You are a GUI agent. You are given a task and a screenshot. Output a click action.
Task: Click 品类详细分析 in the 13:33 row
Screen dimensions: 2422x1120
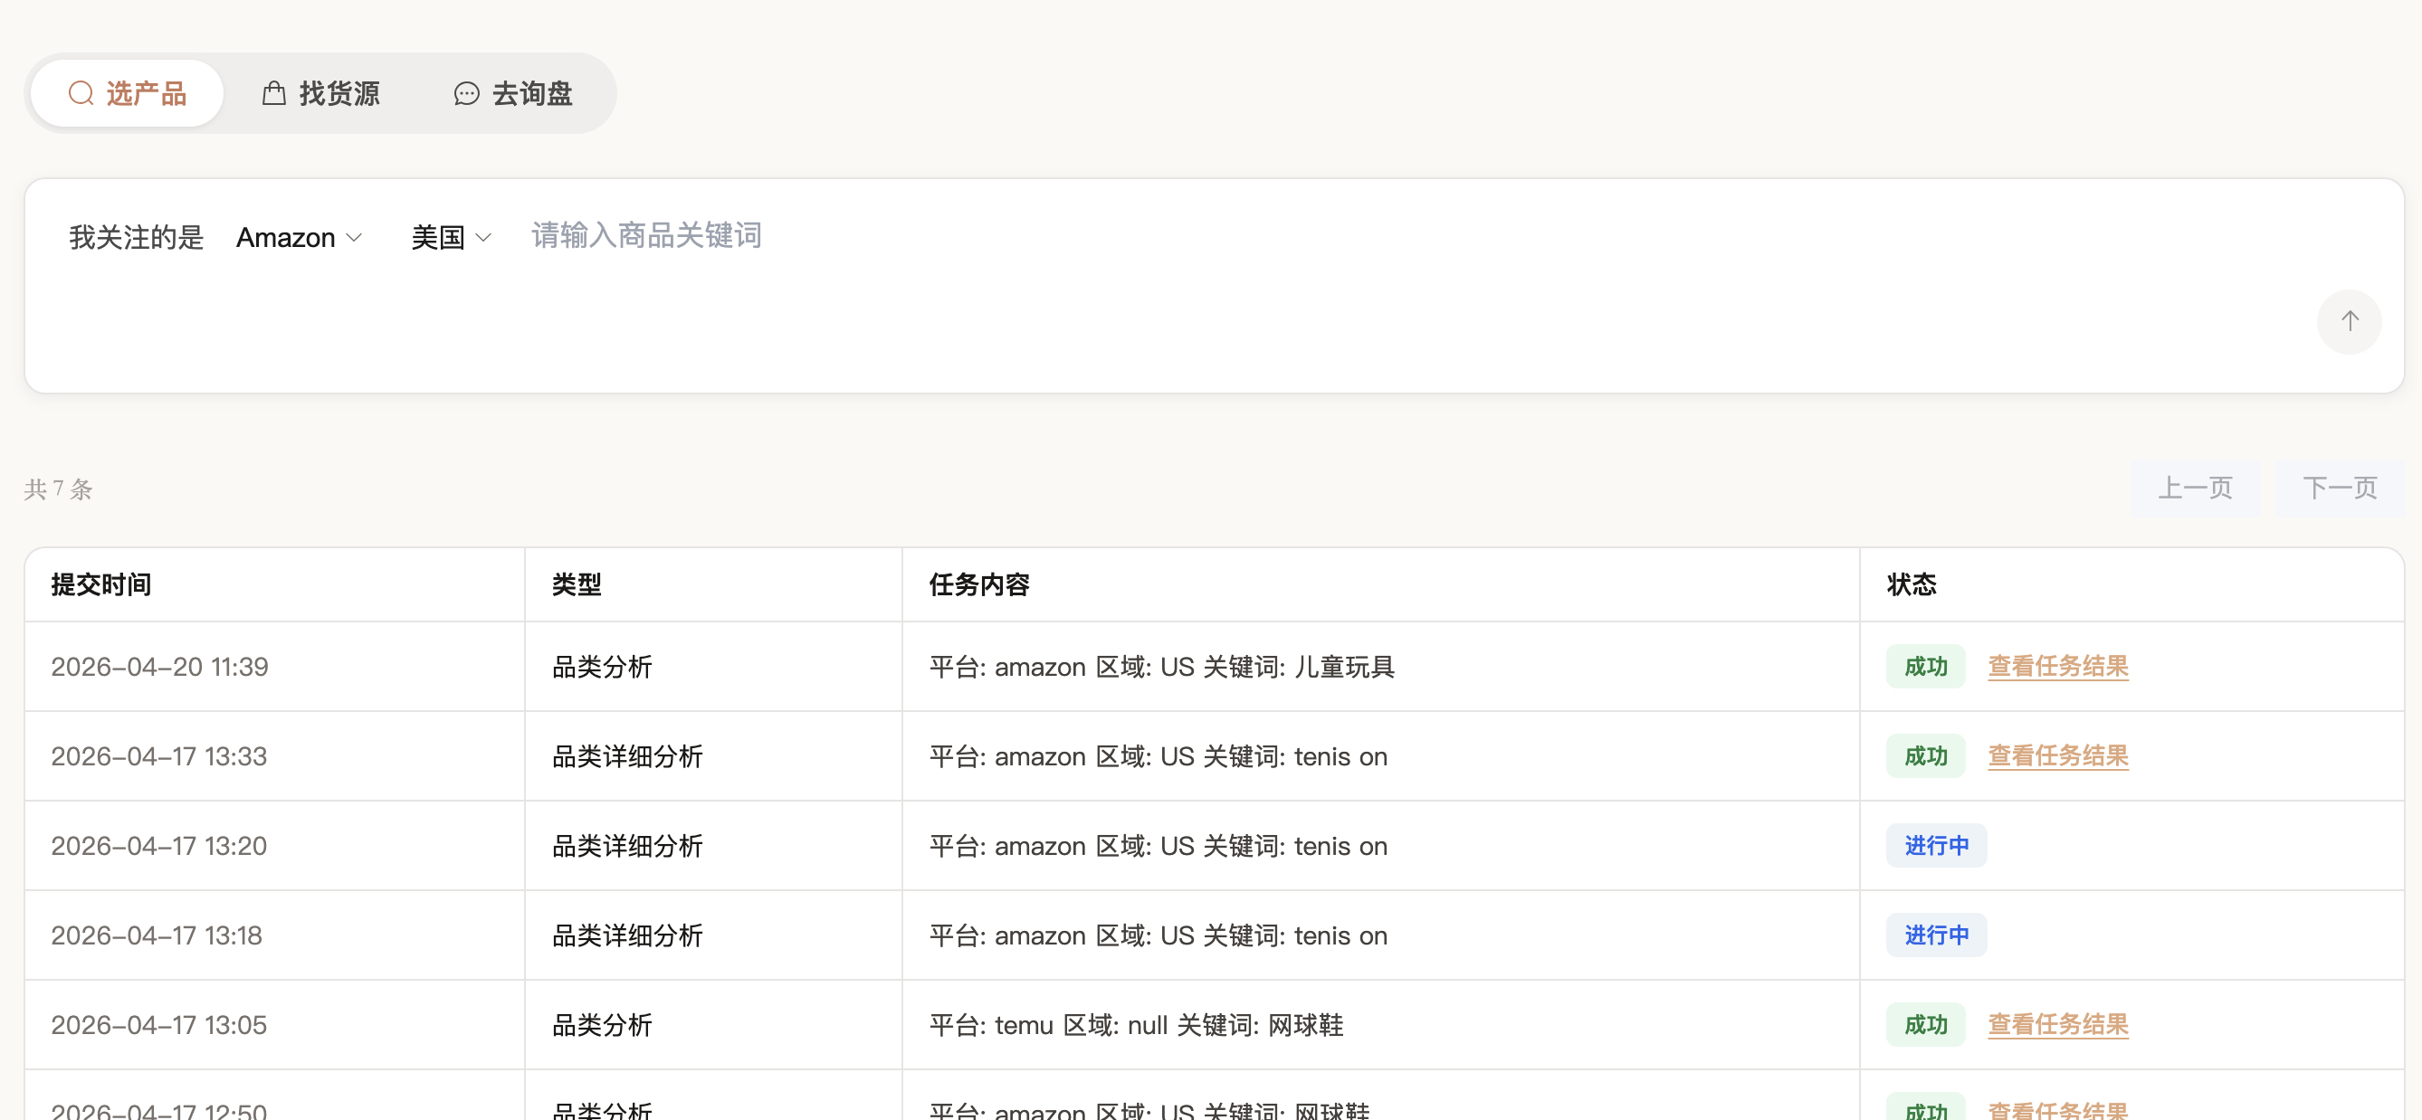click(x=627, y=755)
